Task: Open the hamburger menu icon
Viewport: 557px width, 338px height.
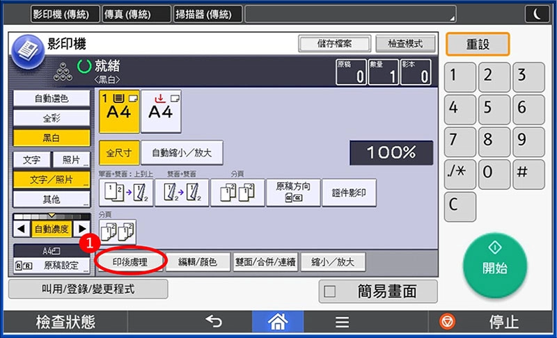Action: [x=342, y=322]
